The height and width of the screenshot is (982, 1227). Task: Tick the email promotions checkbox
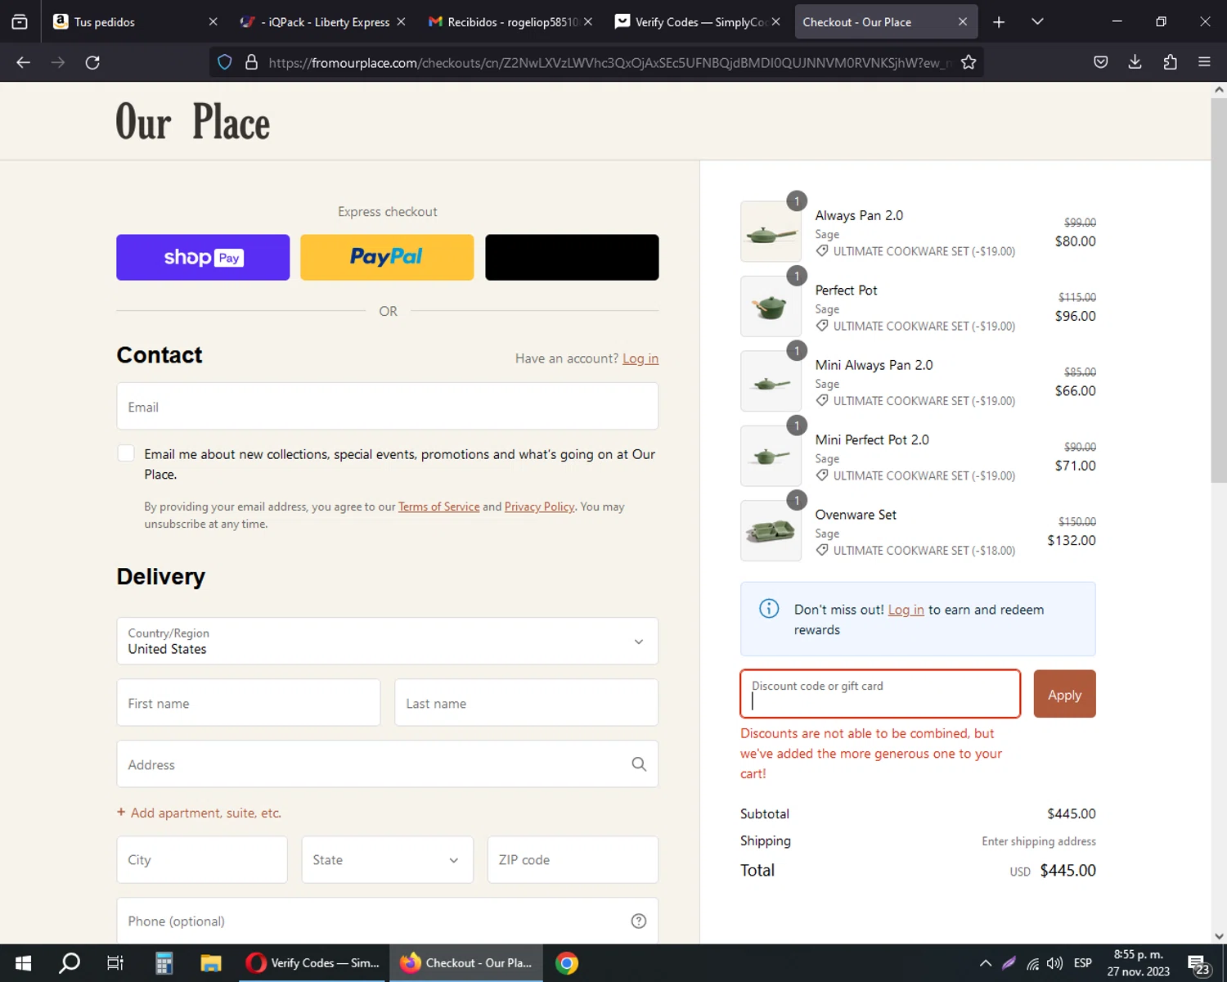(126, 453)
